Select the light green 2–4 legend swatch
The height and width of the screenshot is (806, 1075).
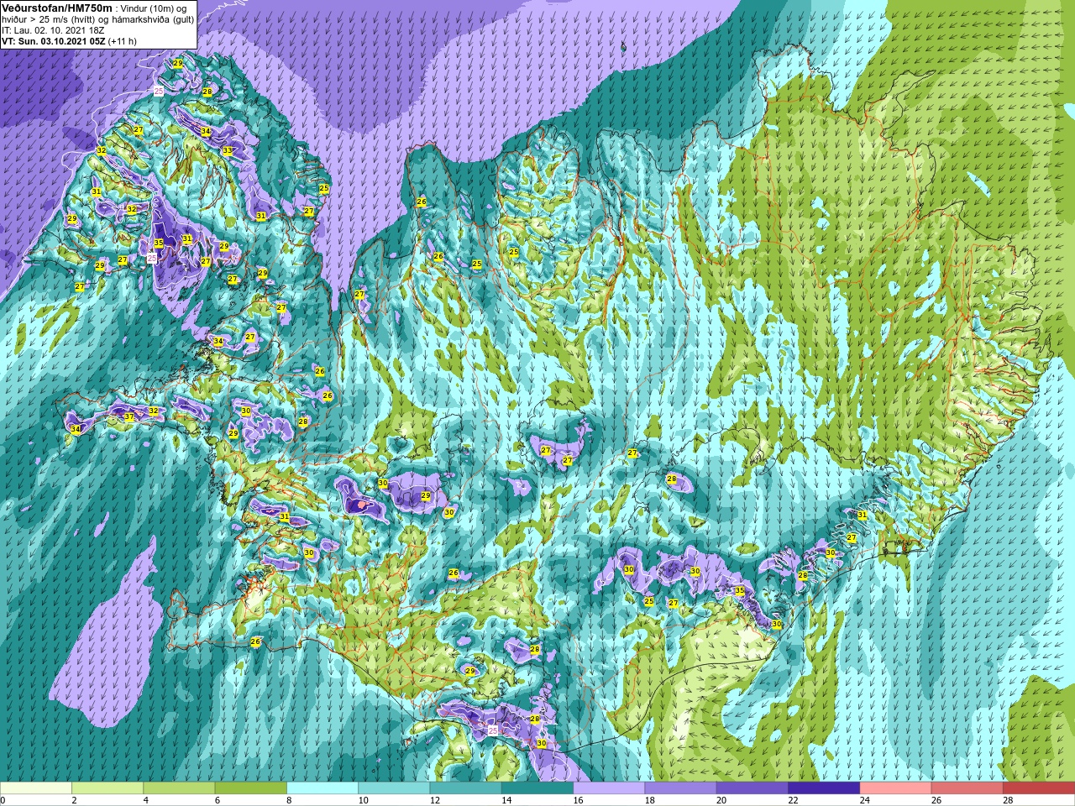click(x=107, y=788)
